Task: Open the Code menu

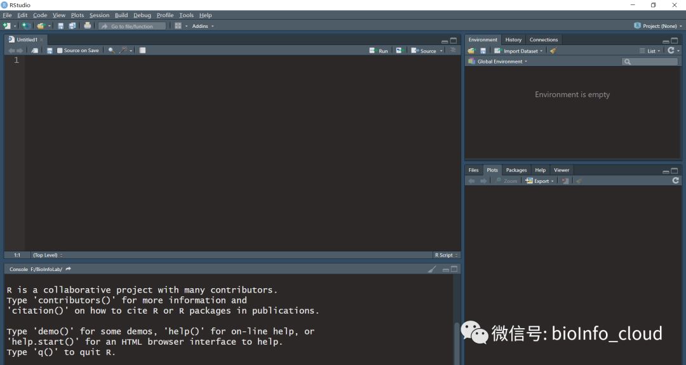Action: pyautogui.click(x=40, y=15)
